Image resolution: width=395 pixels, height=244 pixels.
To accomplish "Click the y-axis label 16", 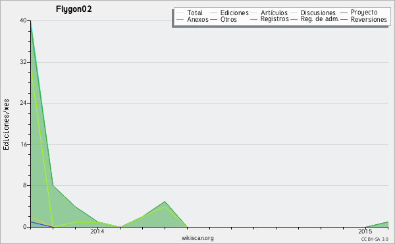I will pyautogui.click(x=24, y=144).
